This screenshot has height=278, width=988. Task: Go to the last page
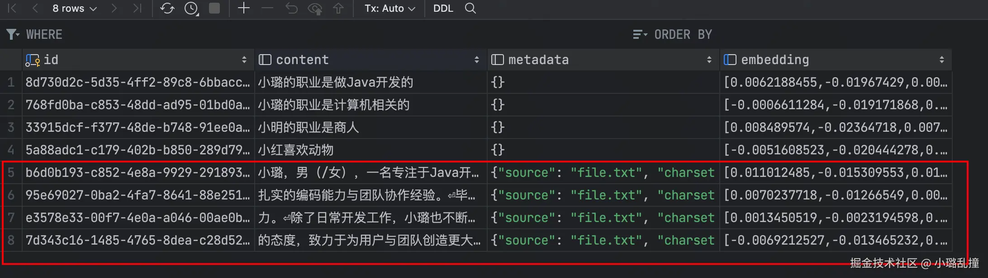(137, 9)
